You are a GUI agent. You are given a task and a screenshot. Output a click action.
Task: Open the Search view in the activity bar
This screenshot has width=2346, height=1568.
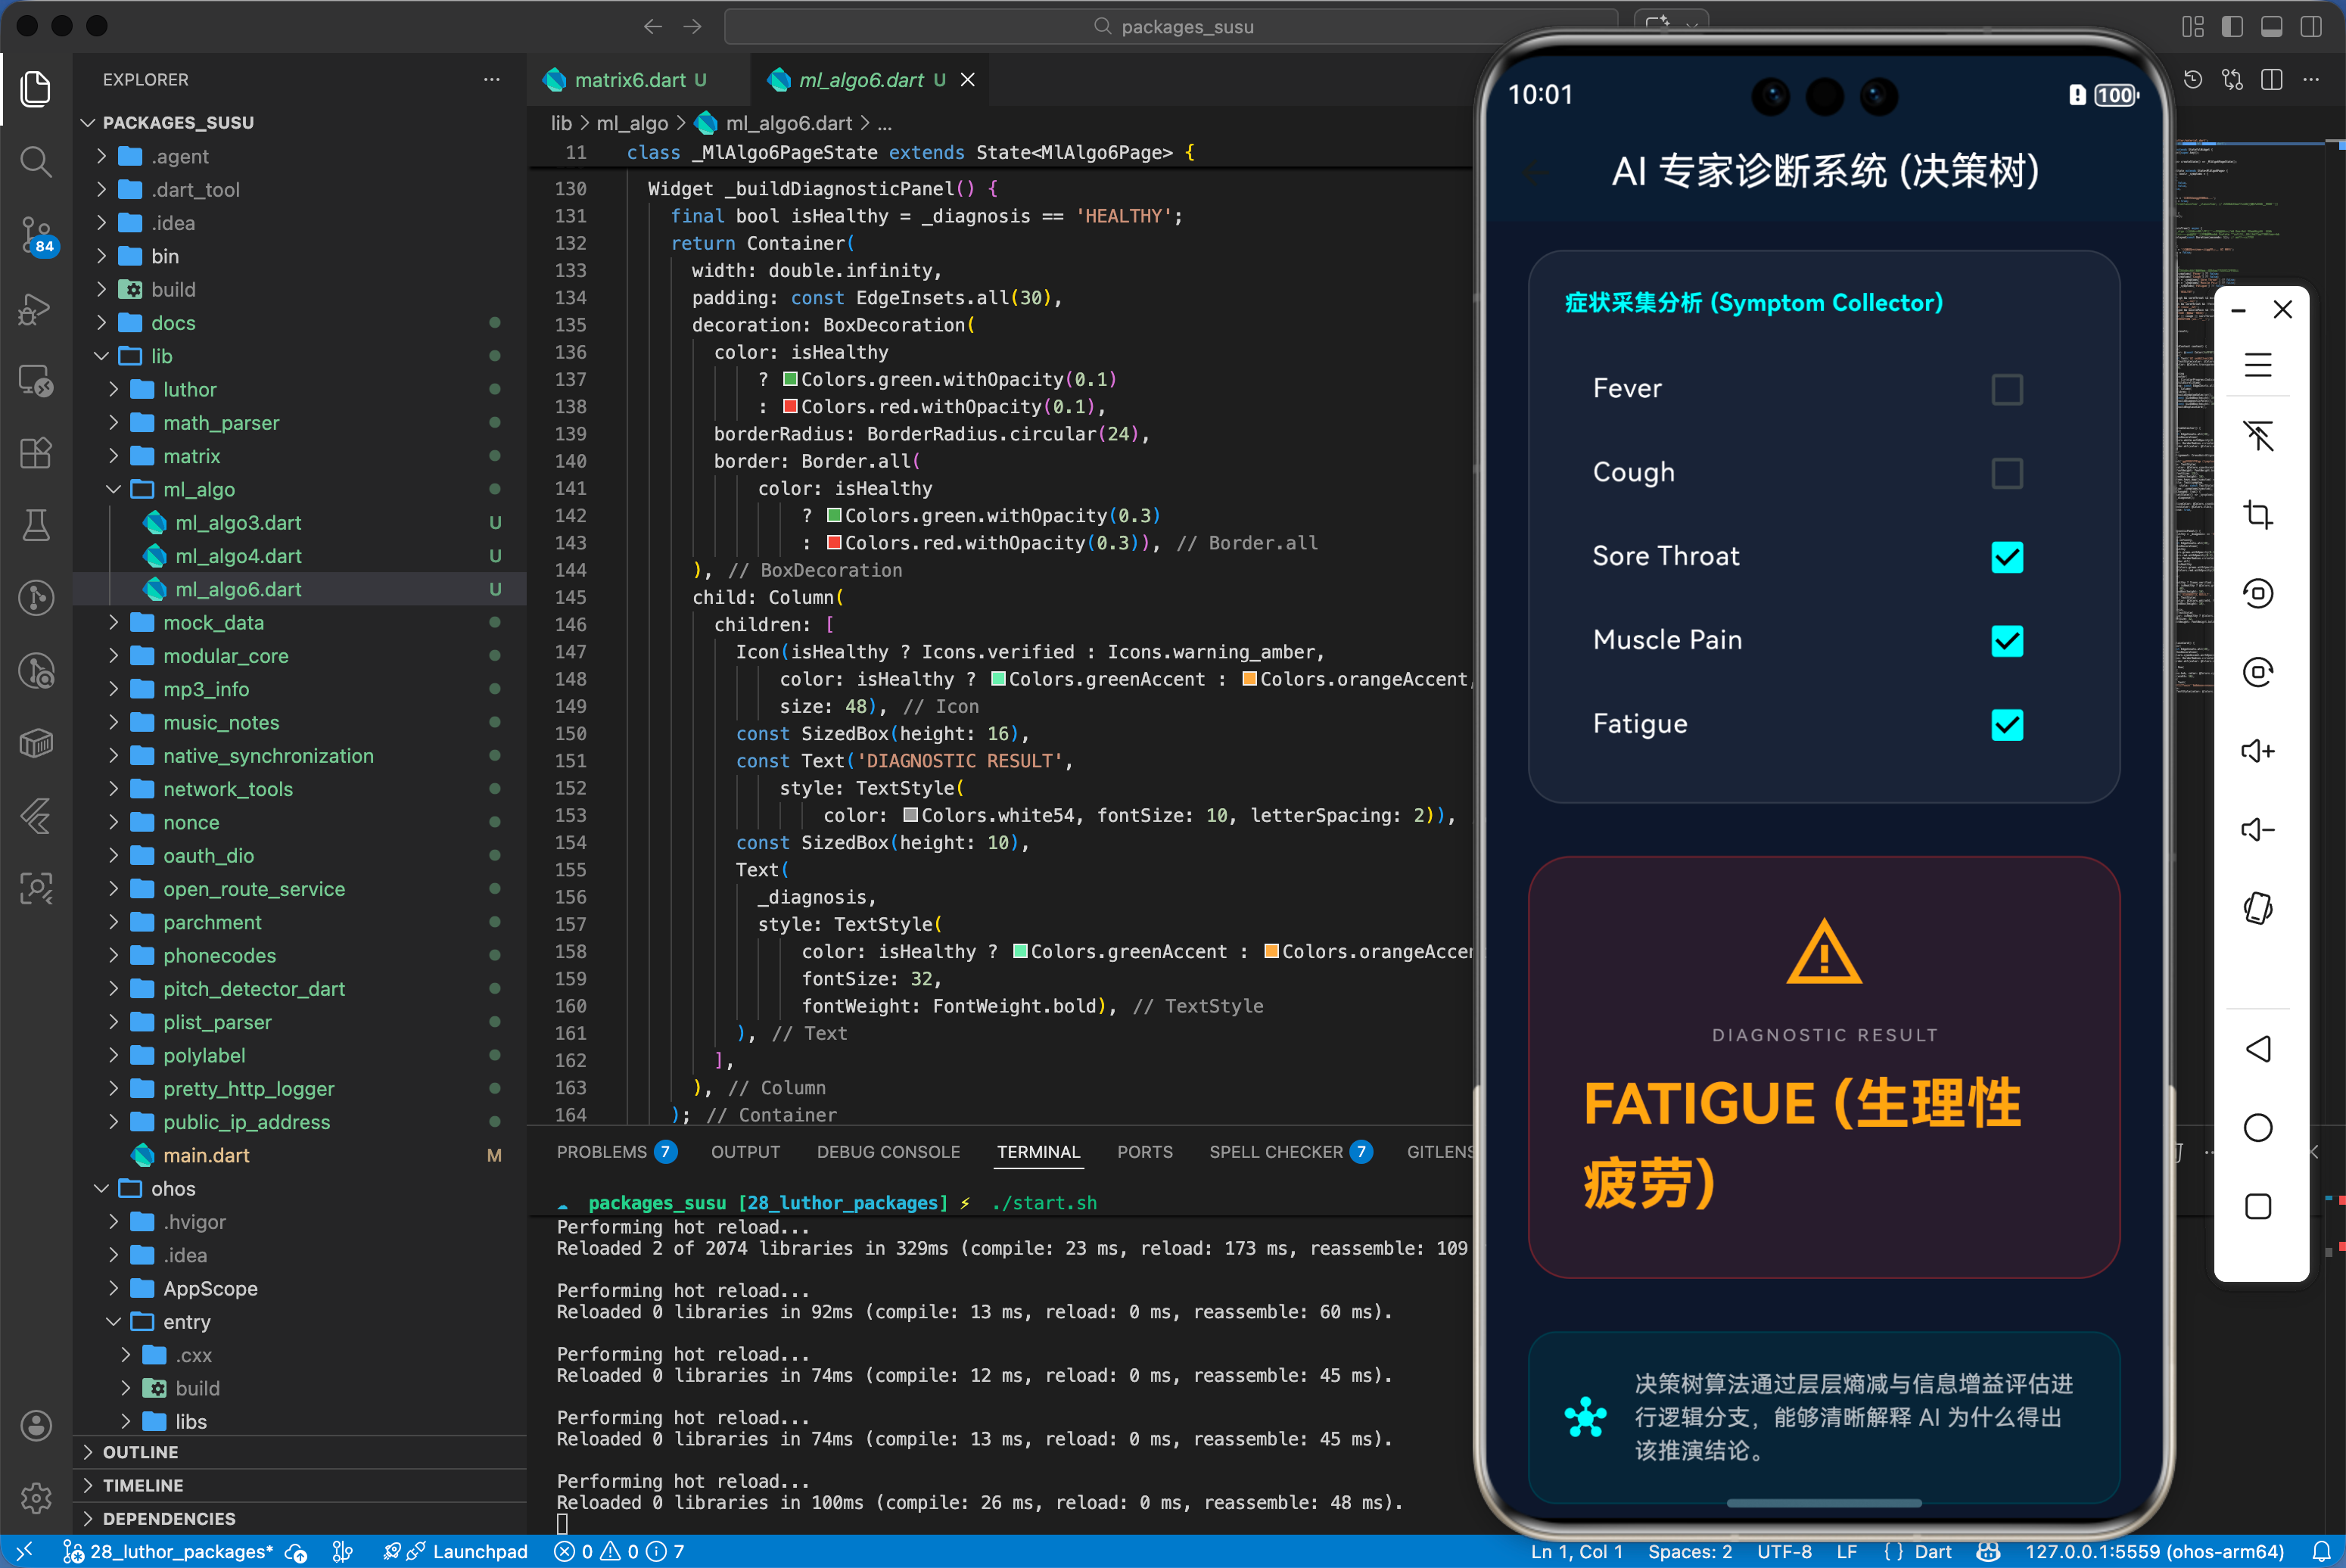(36, 162)
